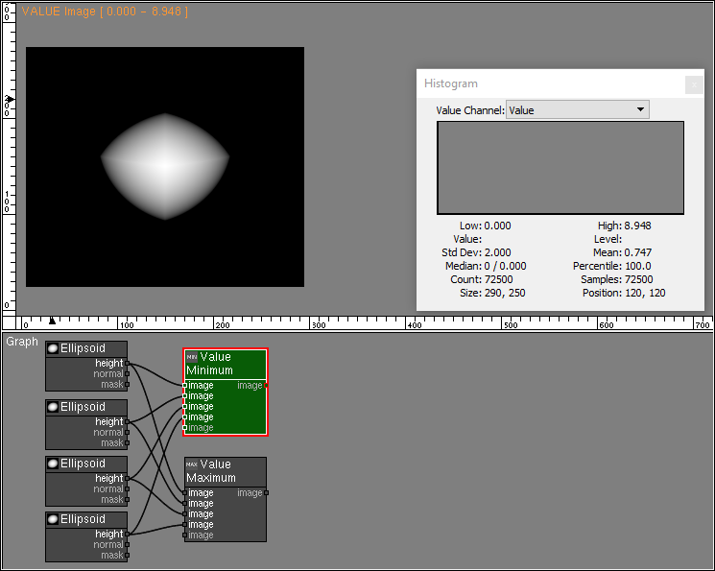Select the Value Minimum output image port
This screenshot has height=571, width=715.
[x=267, y=386]
